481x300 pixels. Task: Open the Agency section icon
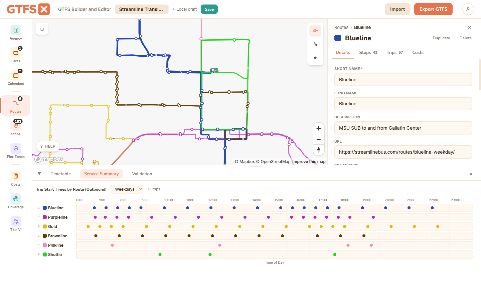(16, 30)
